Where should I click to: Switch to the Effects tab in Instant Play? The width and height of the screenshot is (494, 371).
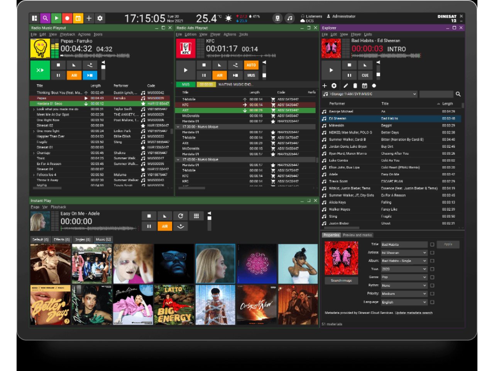pos(62,240)
